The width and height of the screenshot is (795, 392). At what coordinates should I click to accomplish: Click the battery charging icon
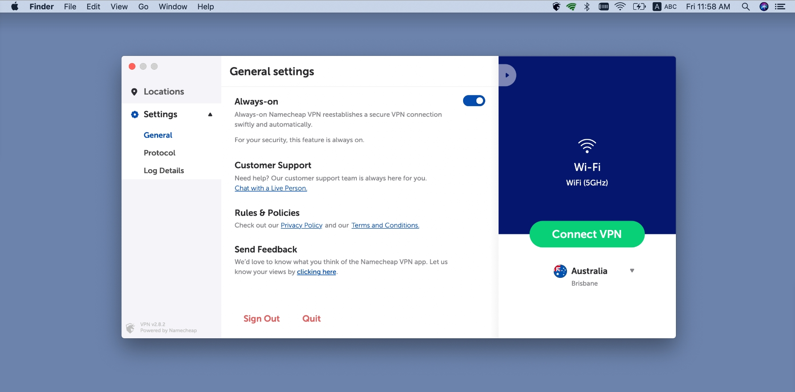tap(639, 7)
